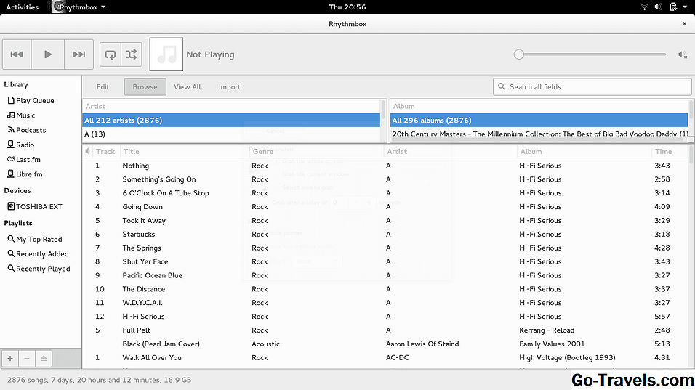Select the TOSHIBA EXT device
The width and height of the screenshot is (695, 390).
click(39, 207)
